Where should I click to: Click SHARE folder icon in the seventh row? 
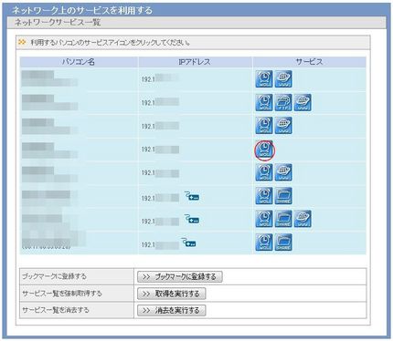(x=283, y=219)
